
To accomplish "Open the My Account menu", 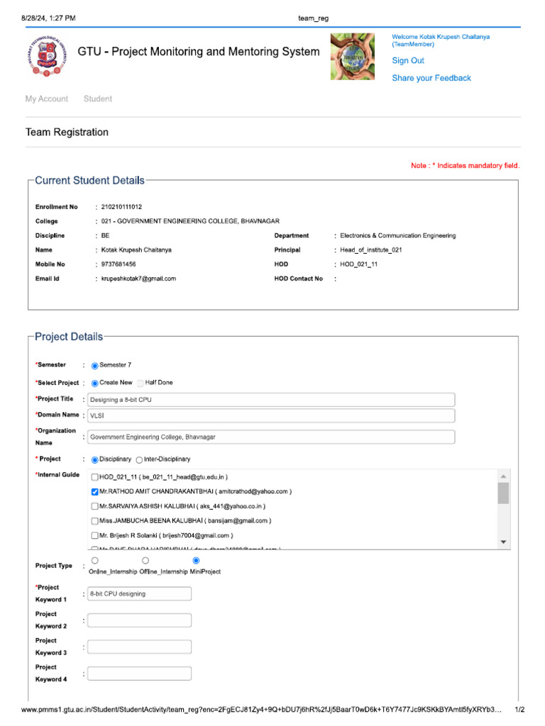I will 47,99.
